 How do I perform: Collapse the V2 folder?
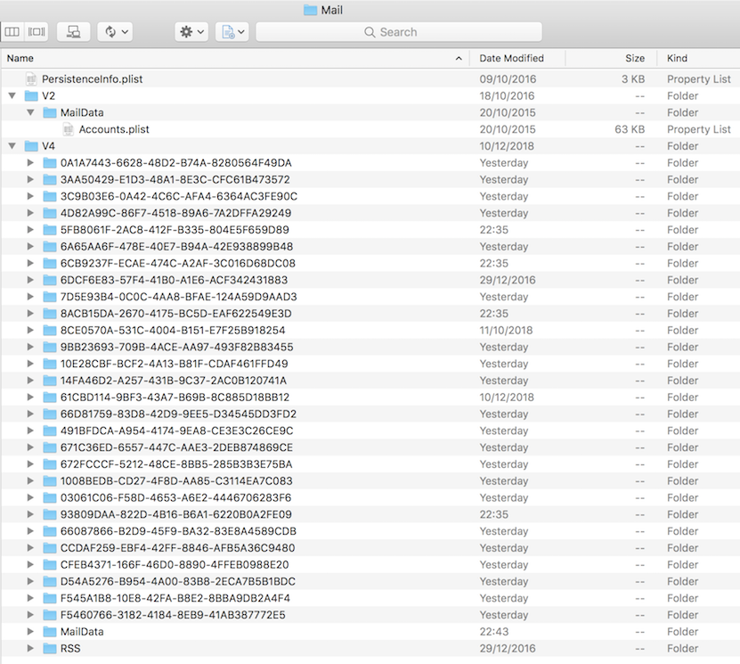pos(12,96)
